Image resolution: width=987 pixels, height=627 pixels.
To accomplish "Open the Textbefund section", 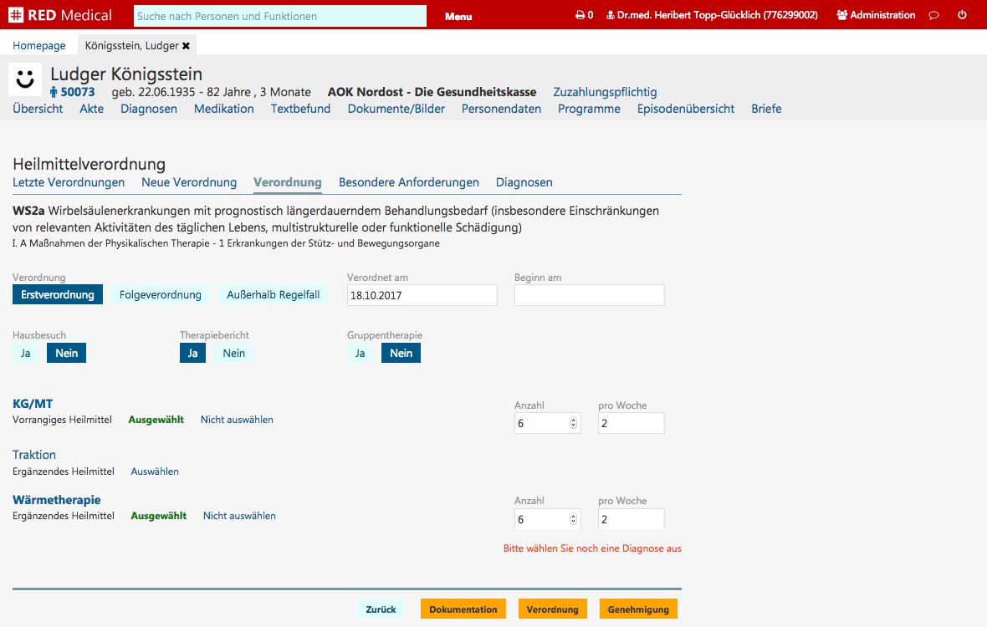I will click(x=301, y=109).
